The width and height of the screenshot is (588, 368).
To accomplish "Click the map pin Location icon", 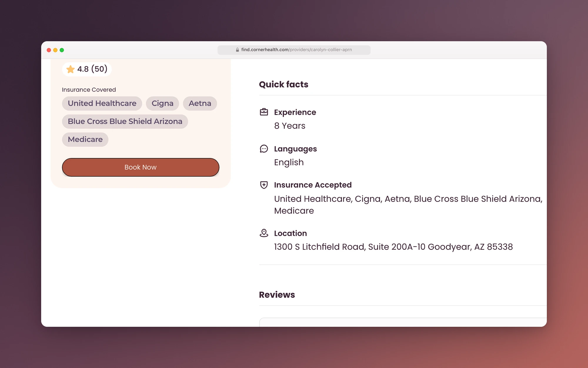I will pyautogui.click(x=264, y=233).
